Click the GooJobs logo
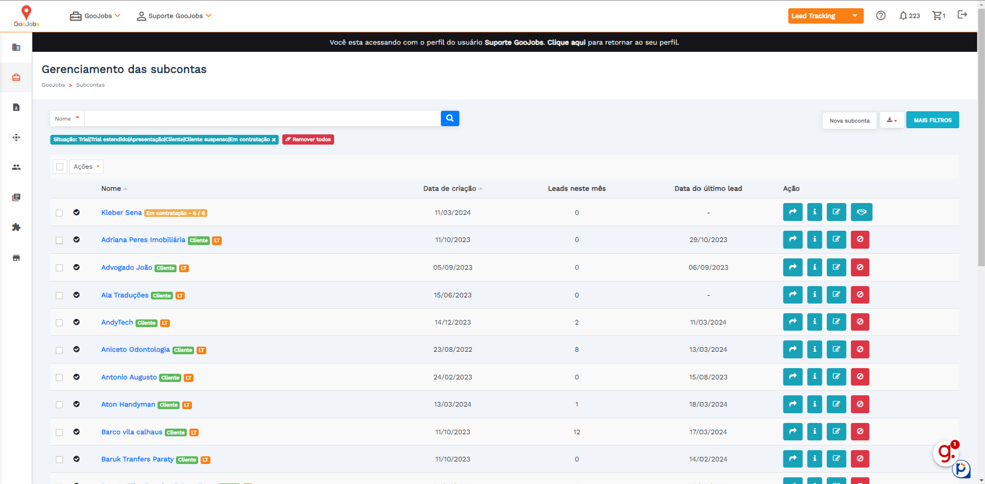985x484 pixels. point(26,16)
